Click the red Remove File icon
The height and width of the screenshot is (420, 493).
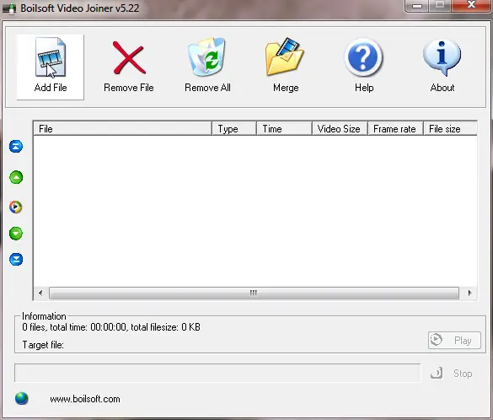click(129, 58)
